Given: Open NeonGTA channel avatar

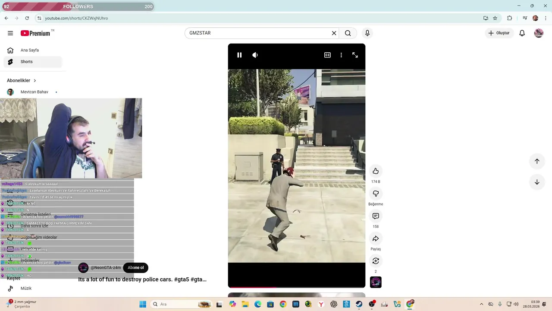Looking at the screenshot, I should pos(83,268).
